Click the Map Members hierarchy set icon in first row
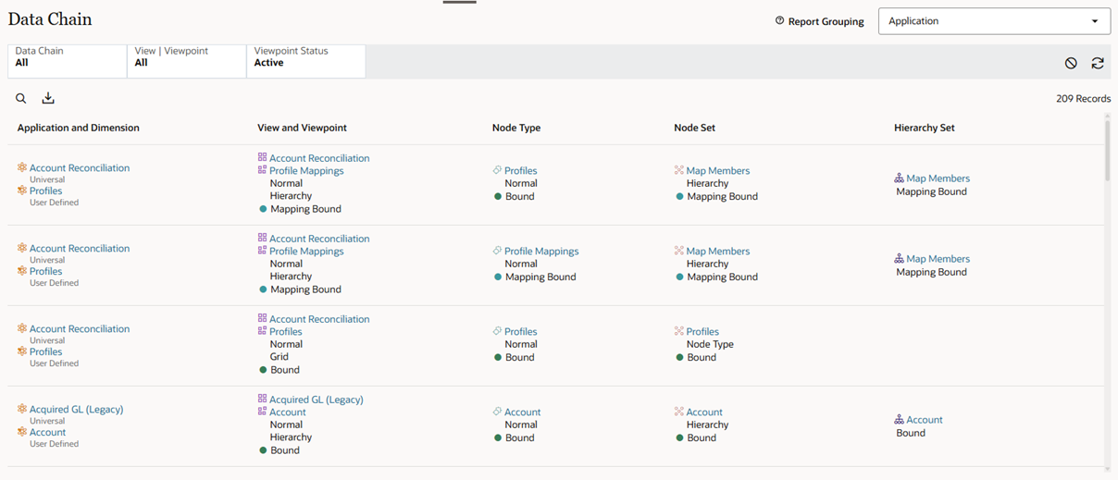This screenshot has width=1118, height=480. [899, 178]
